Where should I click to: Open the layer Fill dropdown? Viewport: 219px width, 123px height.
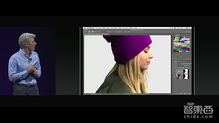(189, 68)
